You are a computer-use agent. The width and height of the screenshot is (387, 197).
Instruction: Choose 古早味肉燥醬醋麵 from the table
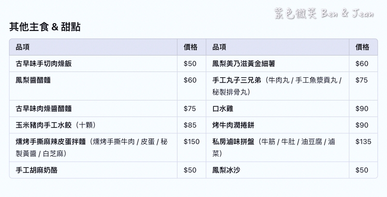point(44,109)
